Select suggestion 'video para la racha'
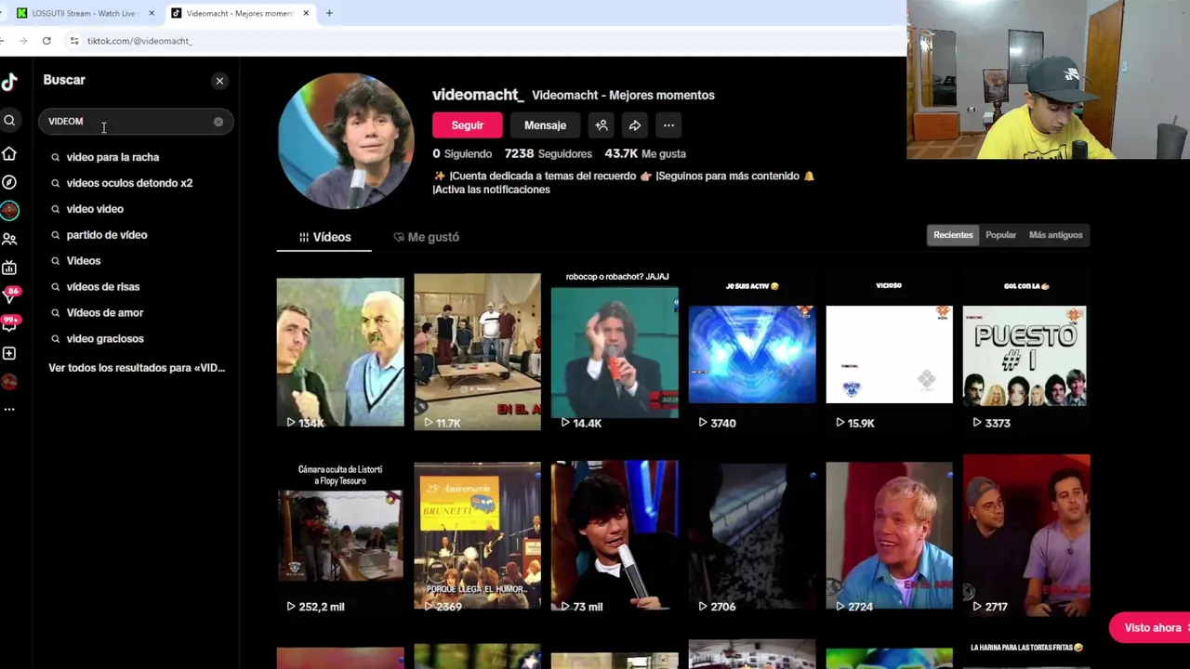Image resolution: width=1190 pixels, height=669 pixels. pos(112,157)
